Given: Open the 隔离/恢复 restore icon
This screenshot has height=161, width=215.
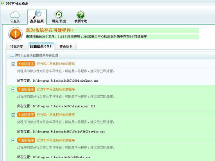Looking at the screenshot, I should (59, 14).
